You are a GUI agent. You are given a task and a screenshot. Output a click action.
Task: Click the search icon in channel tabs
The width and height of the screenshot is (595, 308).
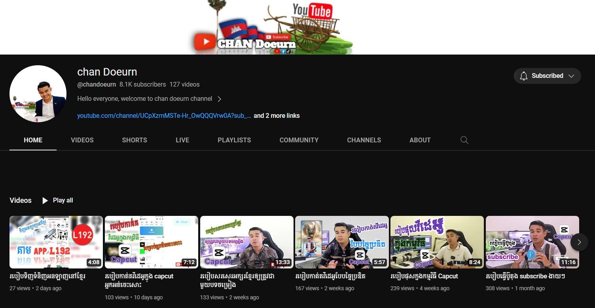[x=464, y=140]
